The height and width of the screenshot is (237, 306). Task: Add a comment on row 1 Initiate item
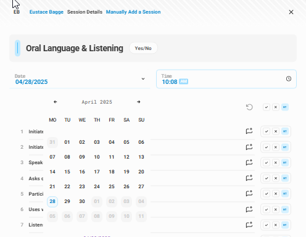[x=249, y=131]
